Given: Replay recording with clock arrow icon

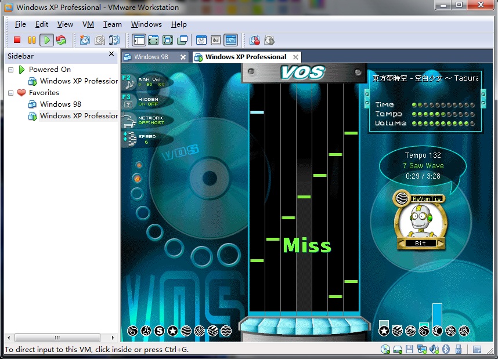Looking at the screenshot, I should [269, 40].
